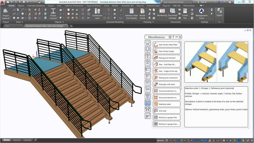
Task: Click the Sign In button in title bar
Action: pyautogui.click(x=202, y=2)
